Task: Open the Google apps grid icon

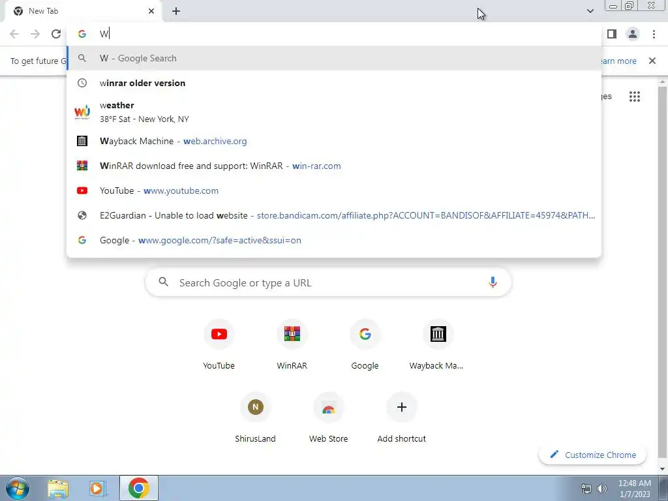Action: click(634, 97)
